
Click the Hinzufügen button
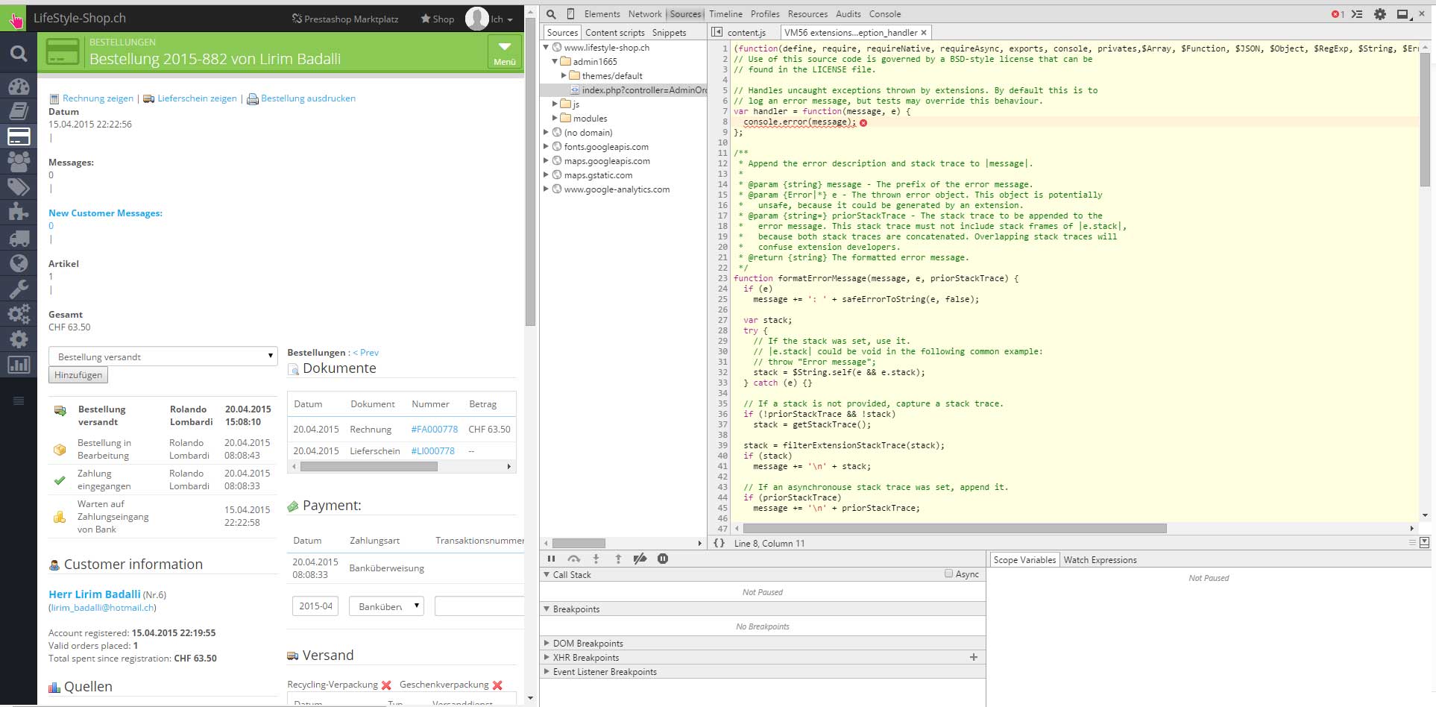coord(78,375)
